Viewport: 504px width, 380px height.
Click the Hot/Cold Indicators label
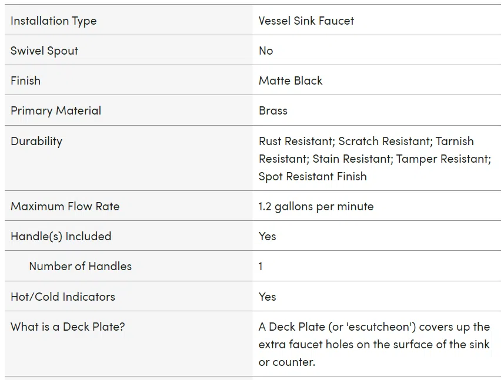pyautogui.click(x=63, y=297)
